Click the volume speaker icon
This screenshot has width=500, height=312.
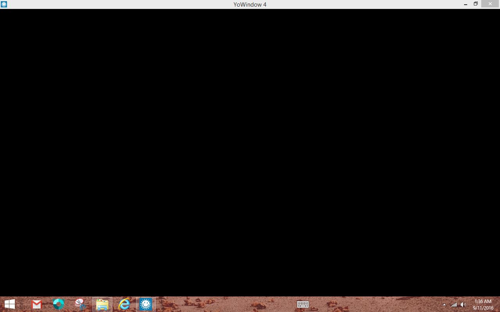click(463, 305)
